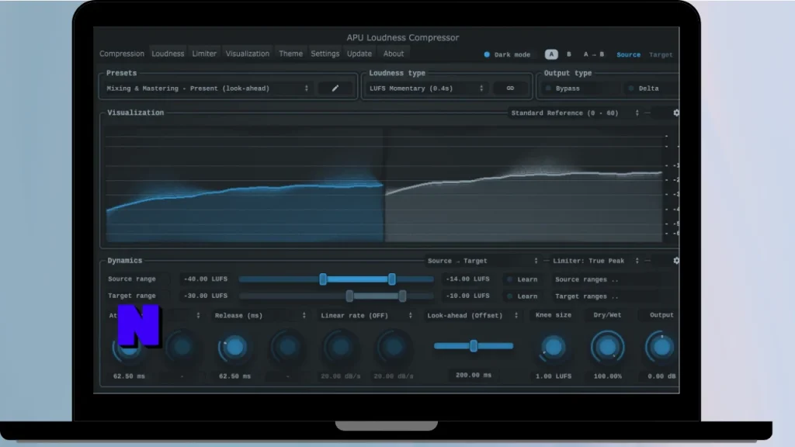Select state B button
The width and height of the screenshot is (795, 447).
569,54
